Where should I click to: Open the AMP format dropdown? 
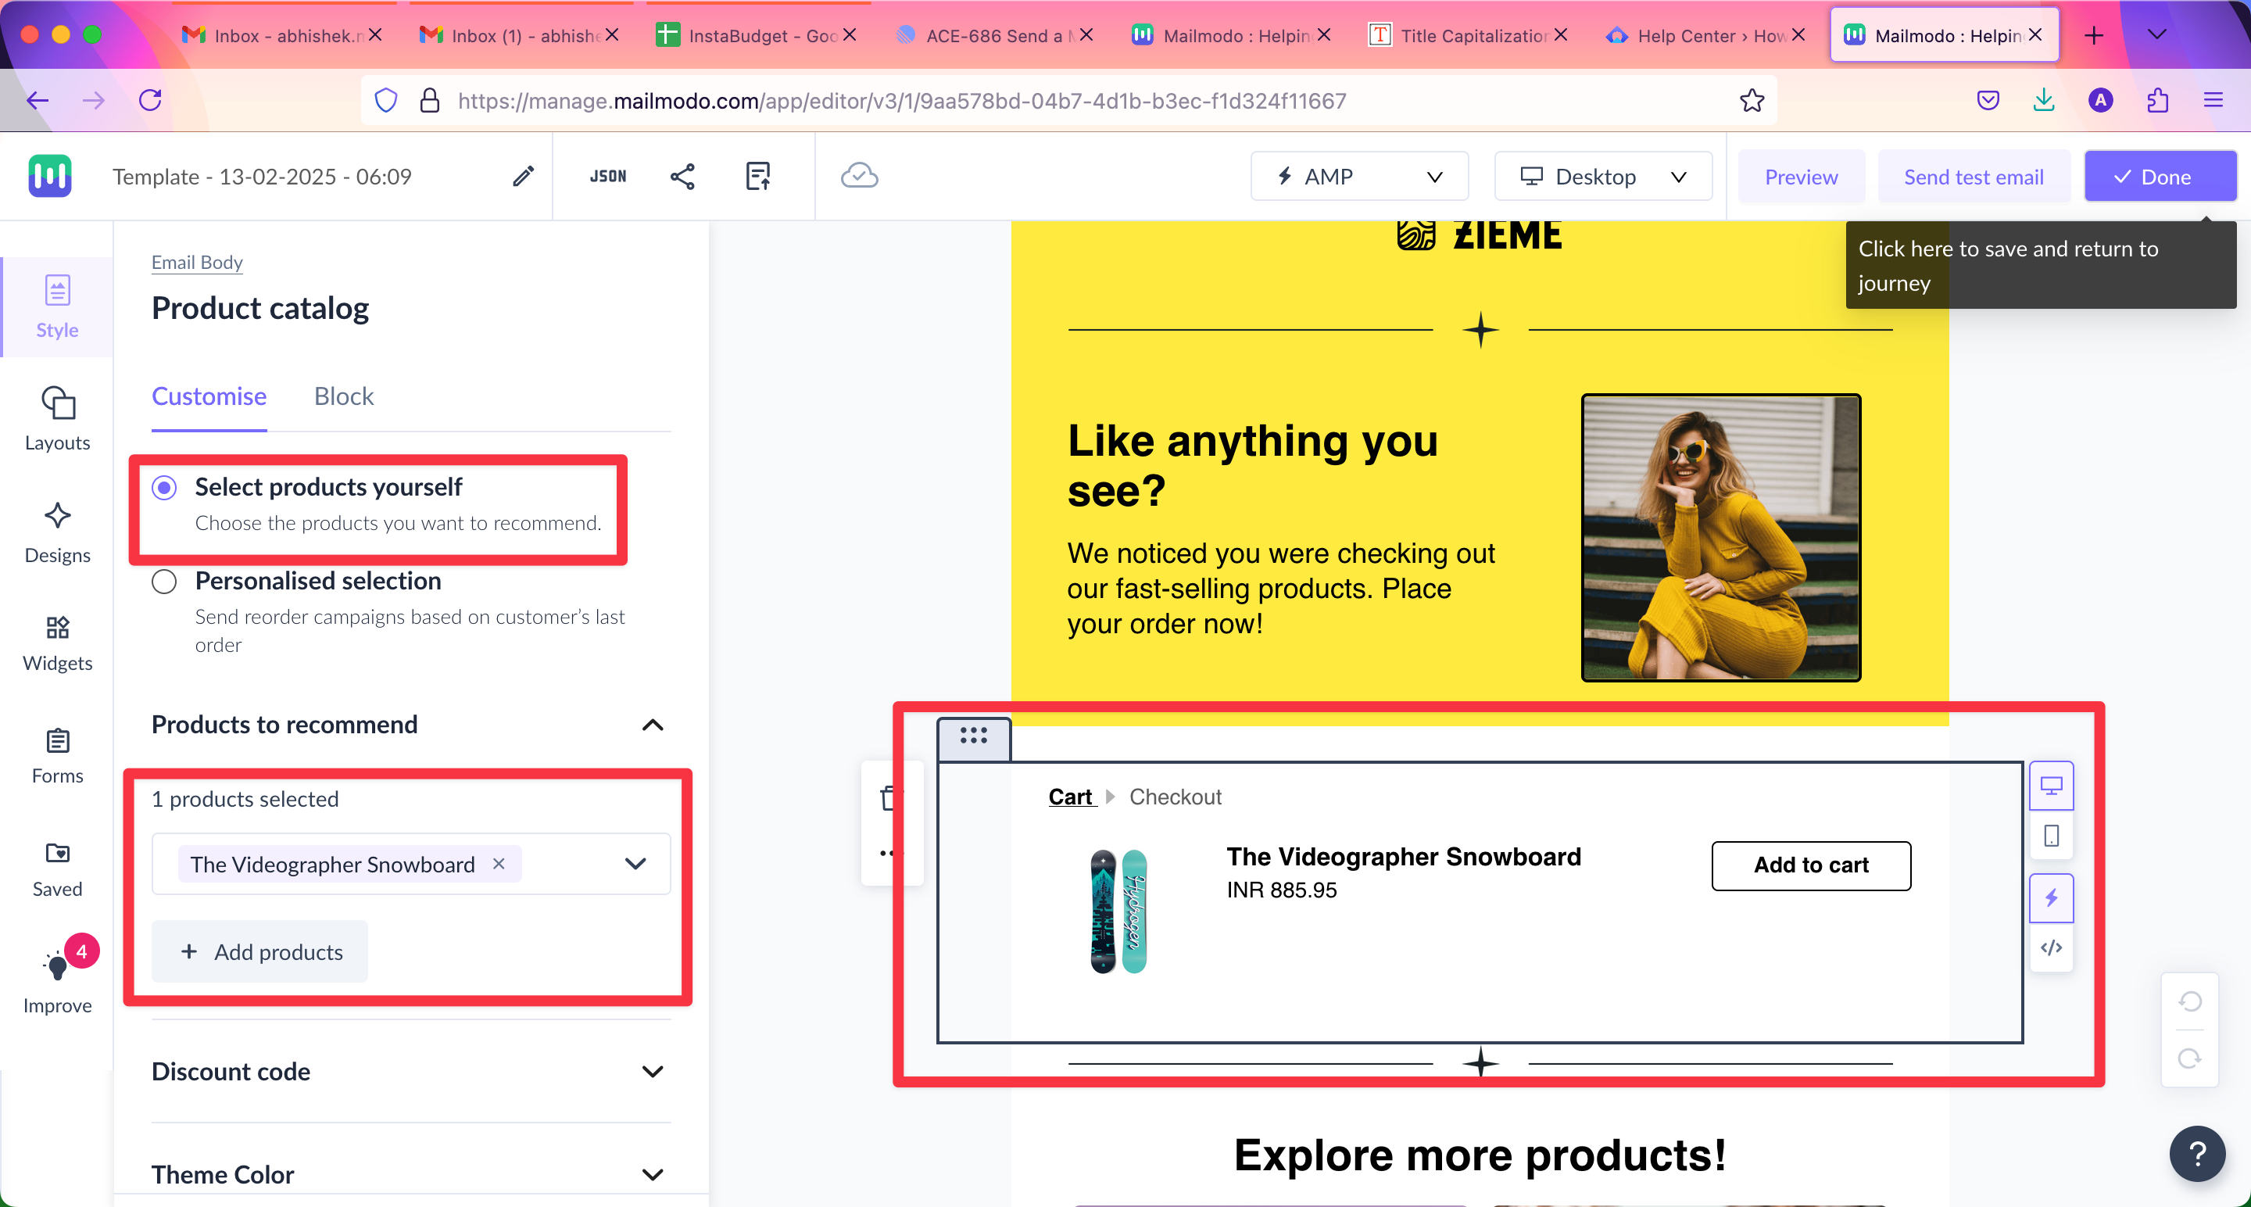pos(1359,177)
